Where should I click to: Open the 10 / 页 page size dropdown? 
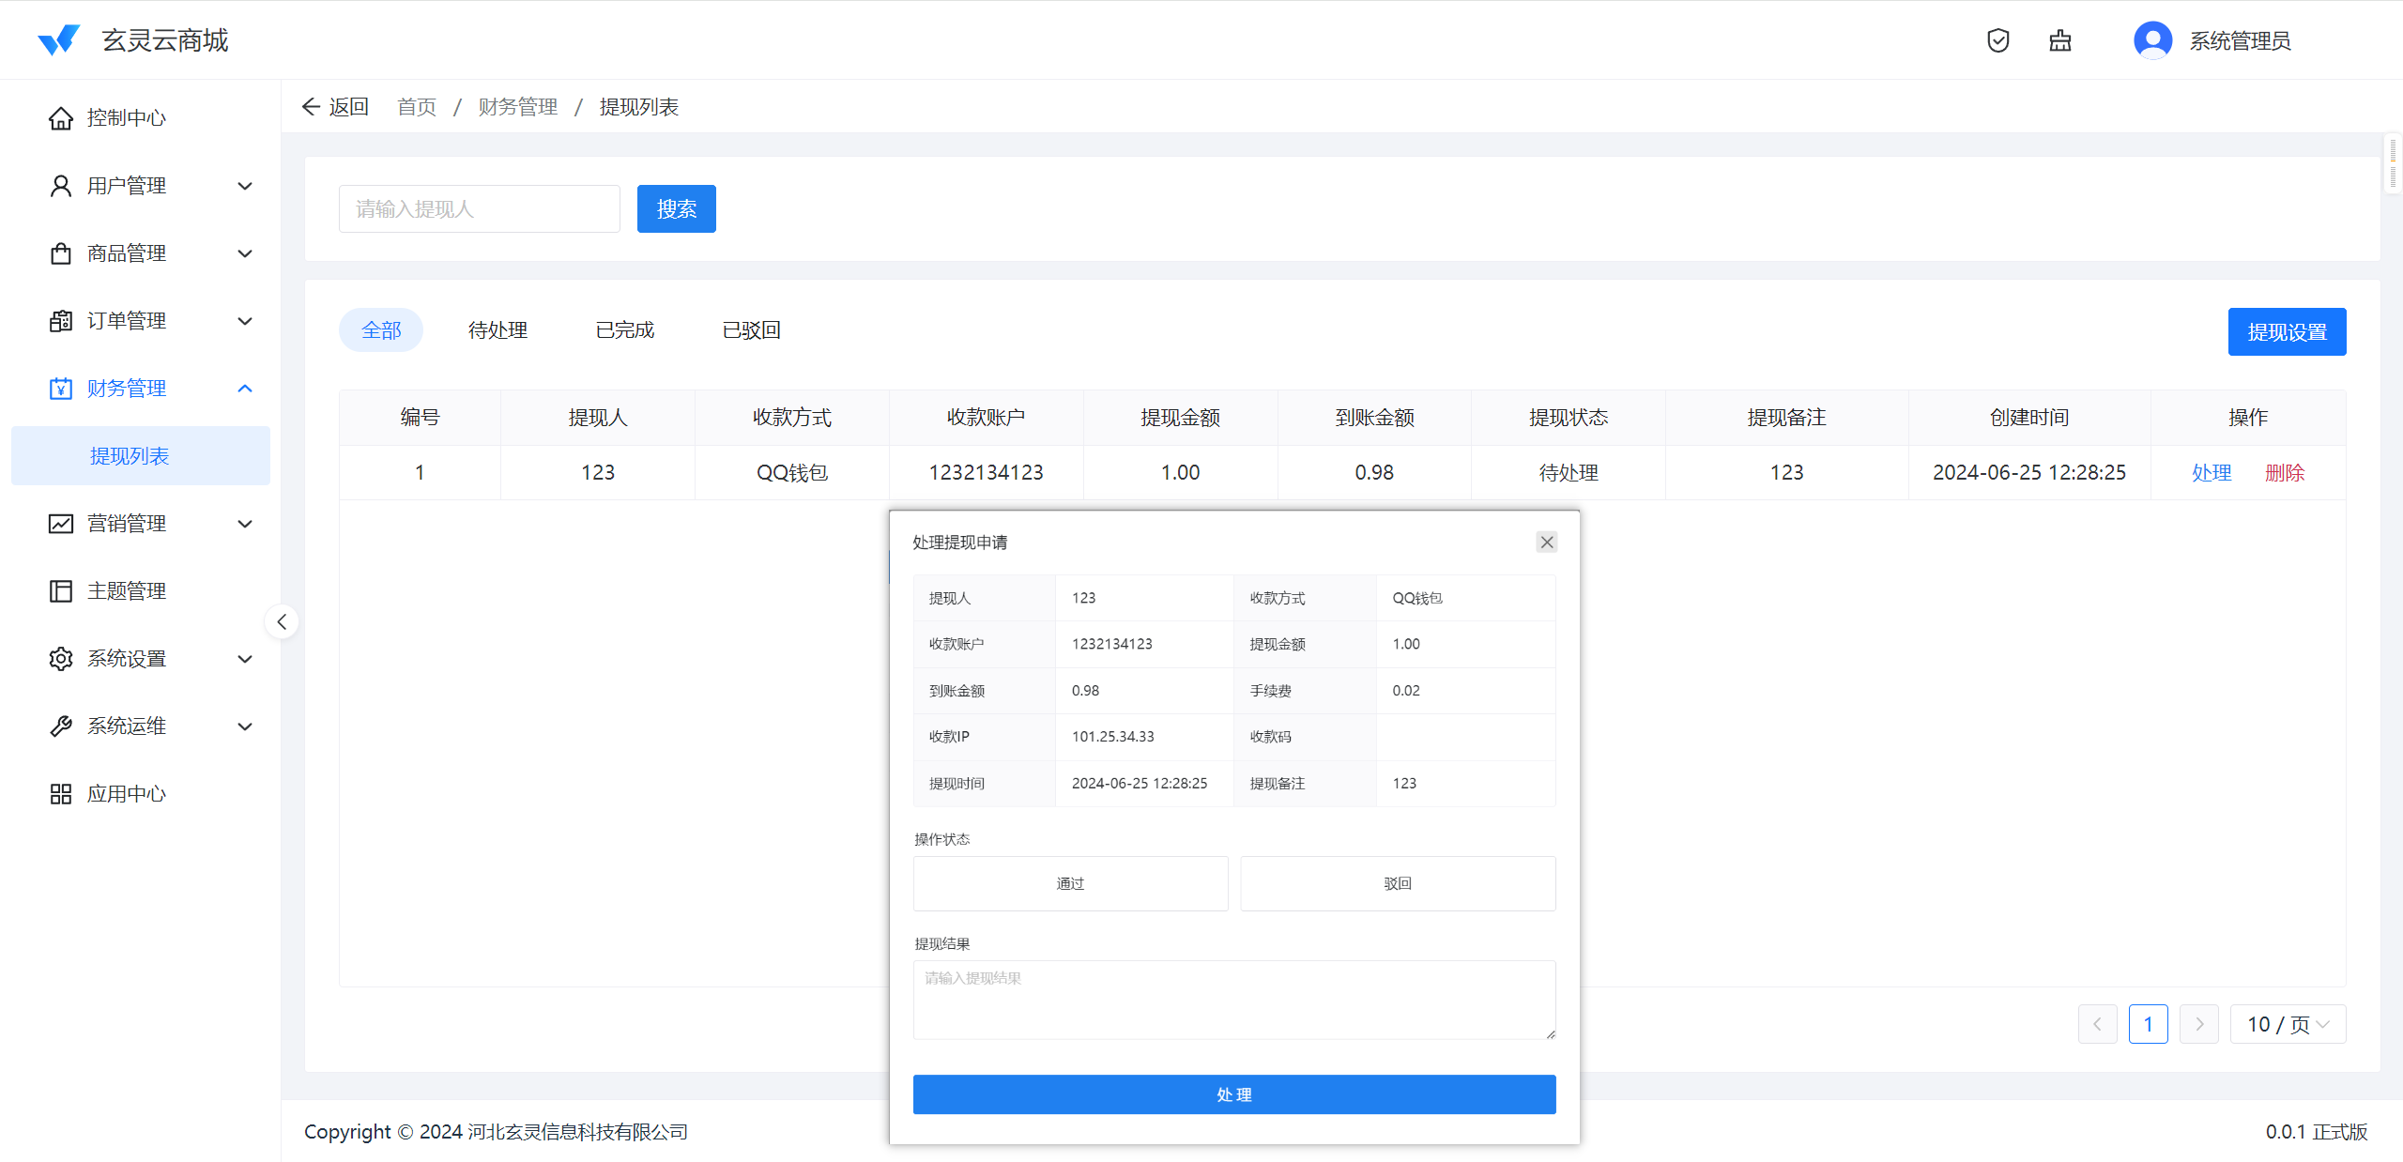2288,1024
